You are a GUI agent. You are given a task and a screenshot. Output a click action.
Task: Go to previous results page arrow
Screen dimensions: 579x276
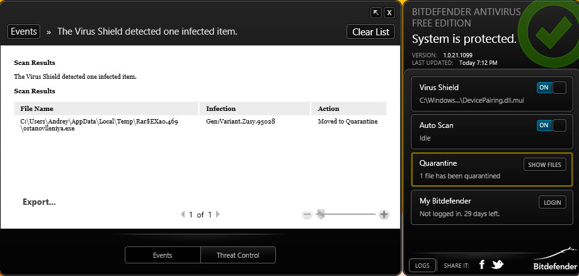pyautogui.click(x=183, y=214)
